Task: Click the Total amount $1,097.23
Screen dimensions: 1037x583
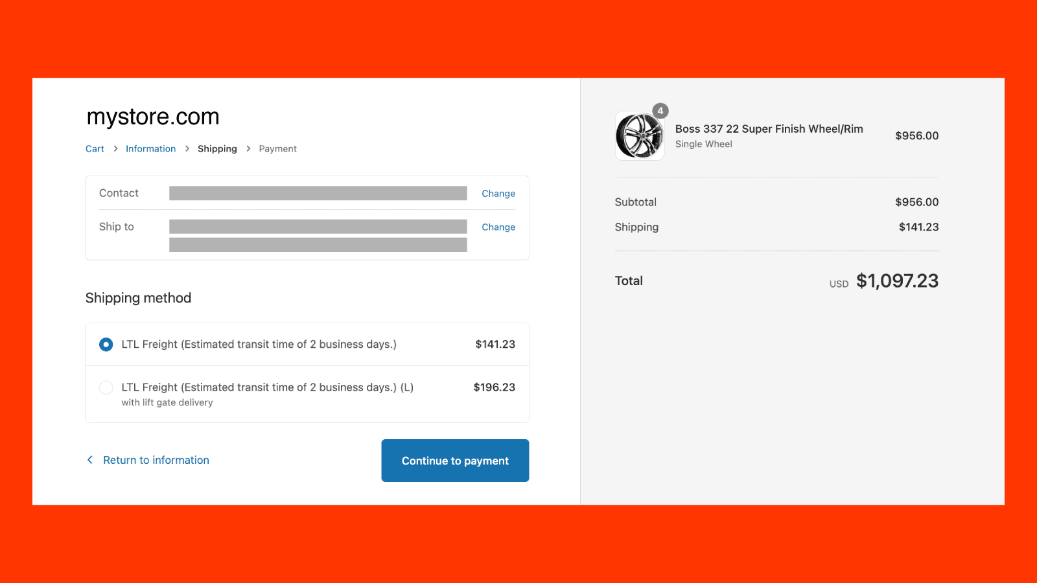Action: point(898,280)
